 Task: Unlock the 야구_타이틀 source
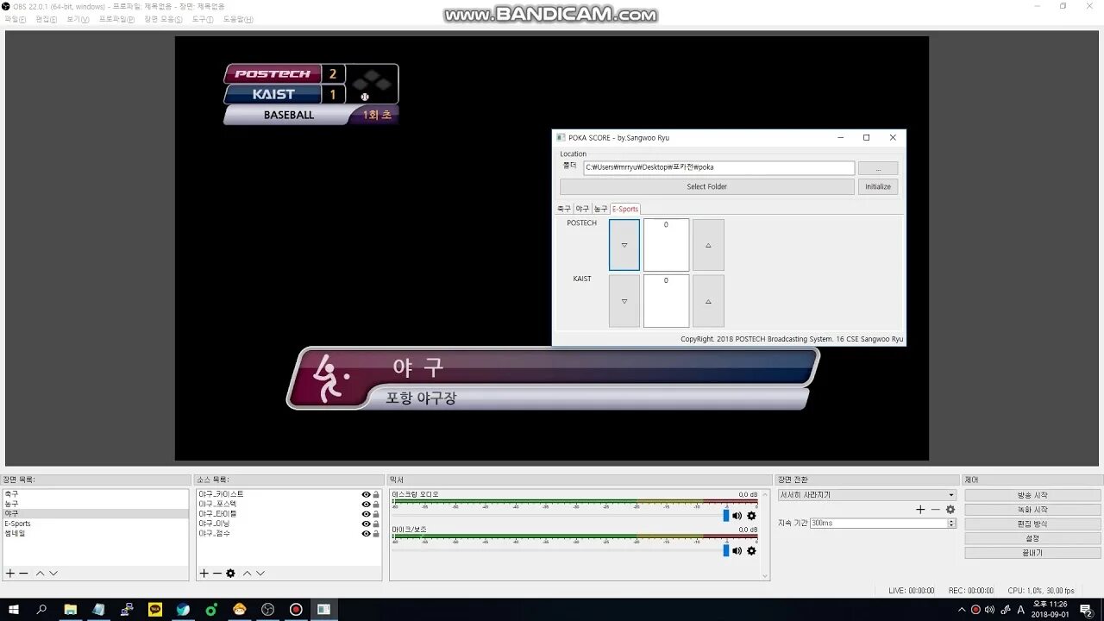coord(376,514)
